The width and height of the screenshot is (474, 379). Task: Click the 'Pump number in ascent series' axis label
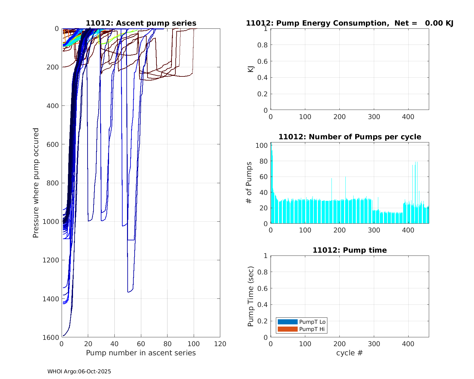141,353
